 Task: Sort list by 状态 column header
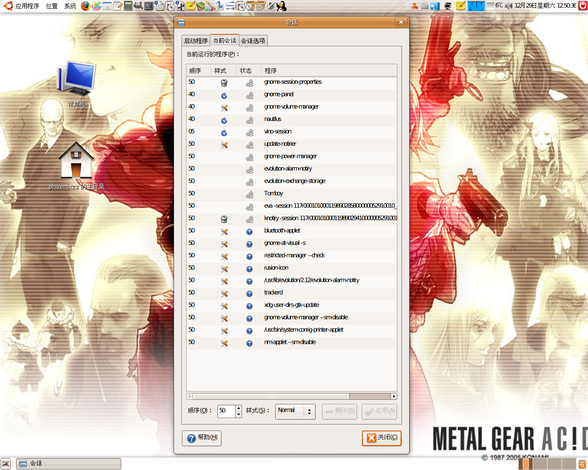[x=249, y=71]
